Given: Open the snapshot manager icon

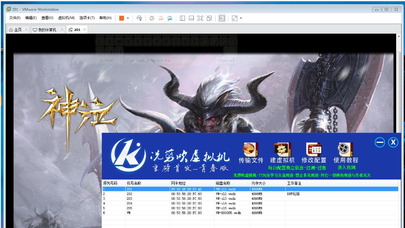Looking at the screenshot, I should click(170, 18).
